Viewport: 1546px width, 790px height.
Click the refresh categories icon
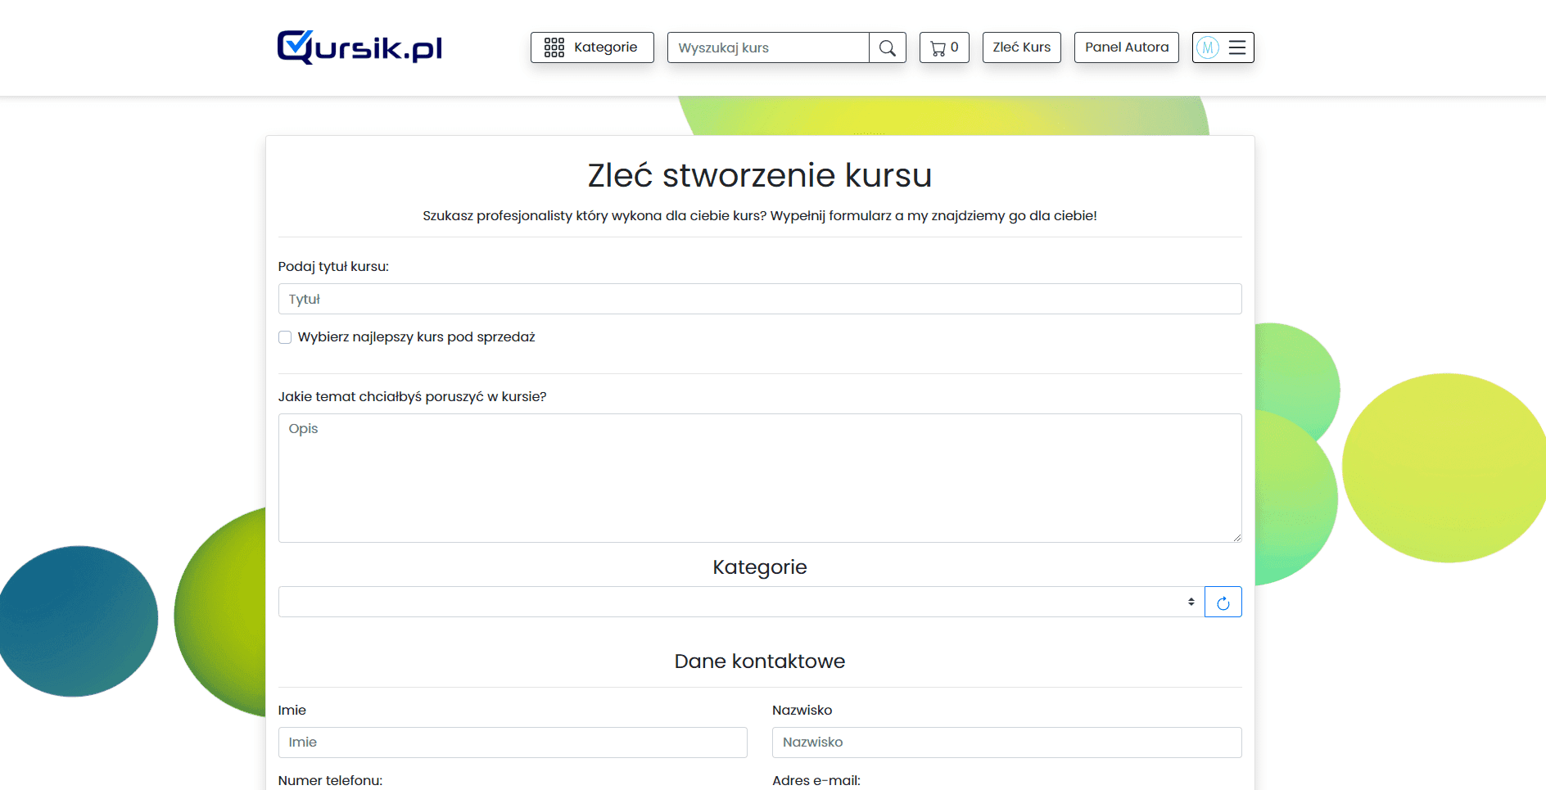[x=1223, y=603]
